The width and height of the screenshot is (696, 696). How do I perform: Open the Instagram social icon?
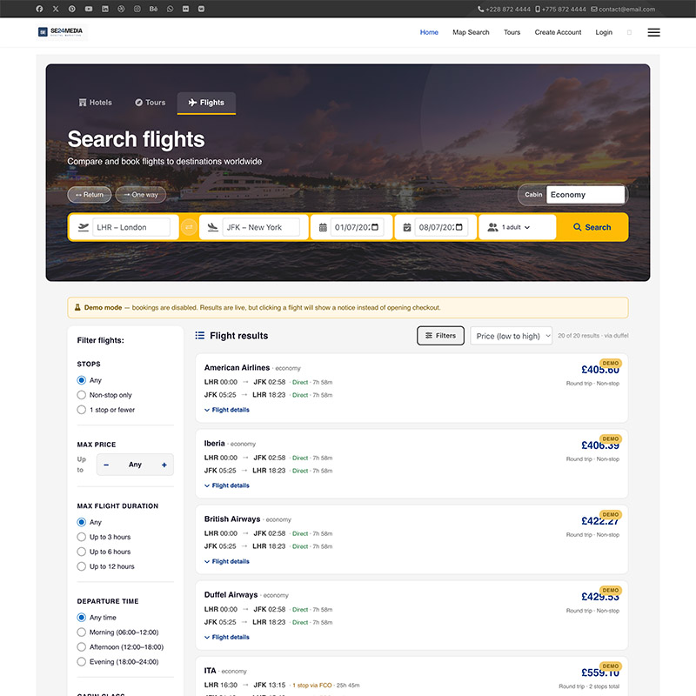[x=137, y=9]
